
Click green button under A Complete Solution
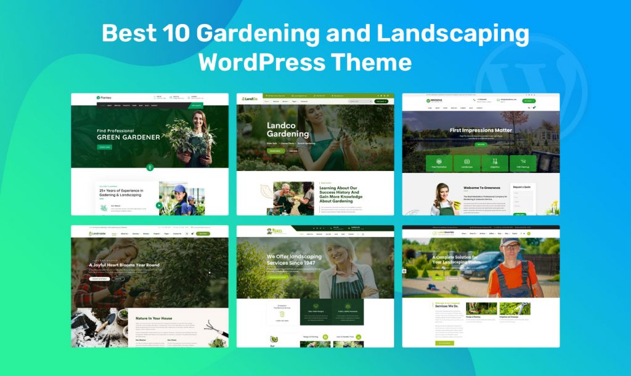click(x=438, y=278)
